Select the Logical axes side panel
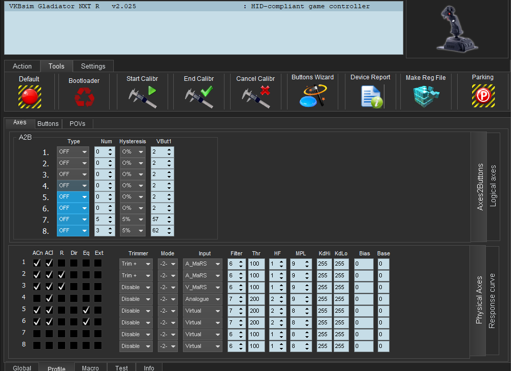Viewport: 511px width, 371px height. tap(493, 186)
